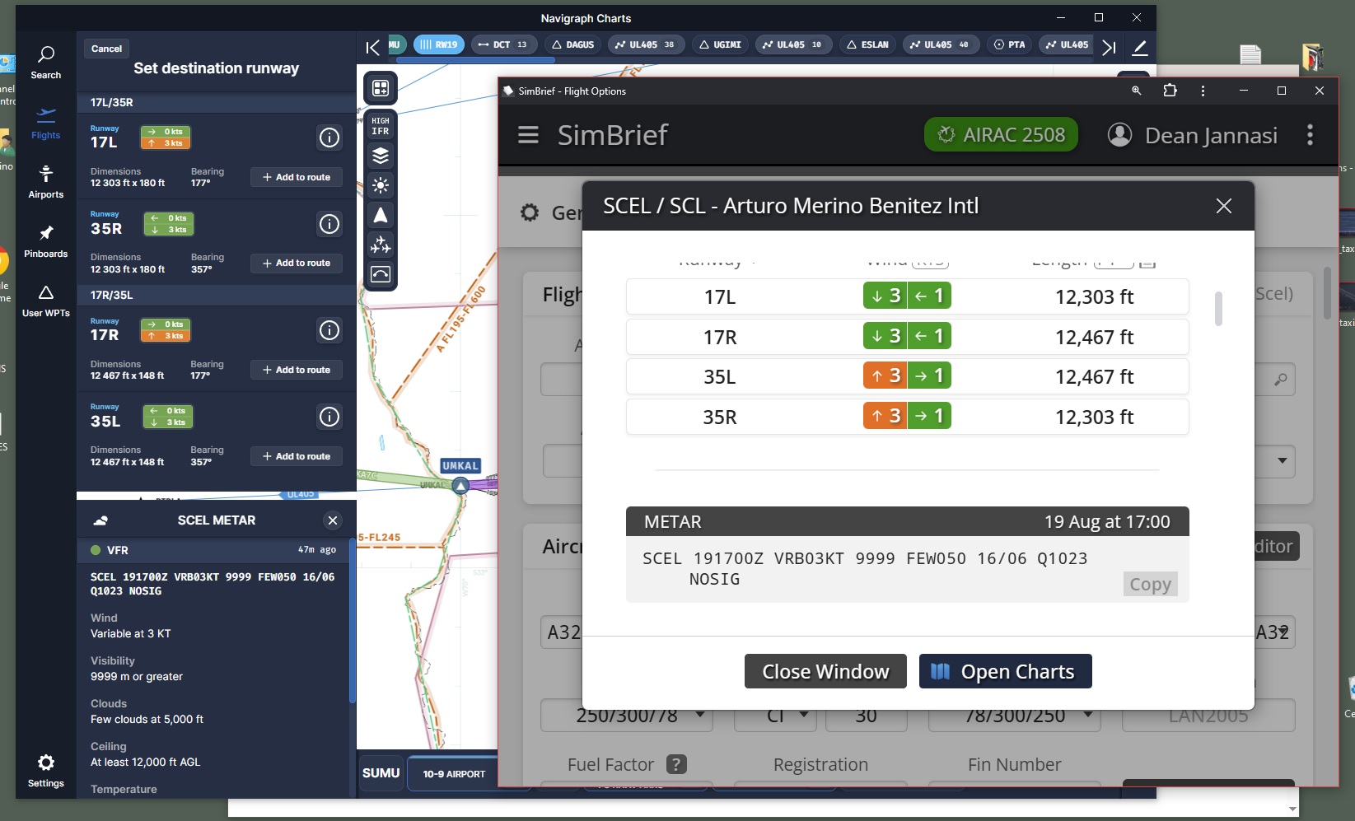The image size is (1355, 821).
Task: Select runway 17R row in SCEL dialog
Action: point(907,337)
